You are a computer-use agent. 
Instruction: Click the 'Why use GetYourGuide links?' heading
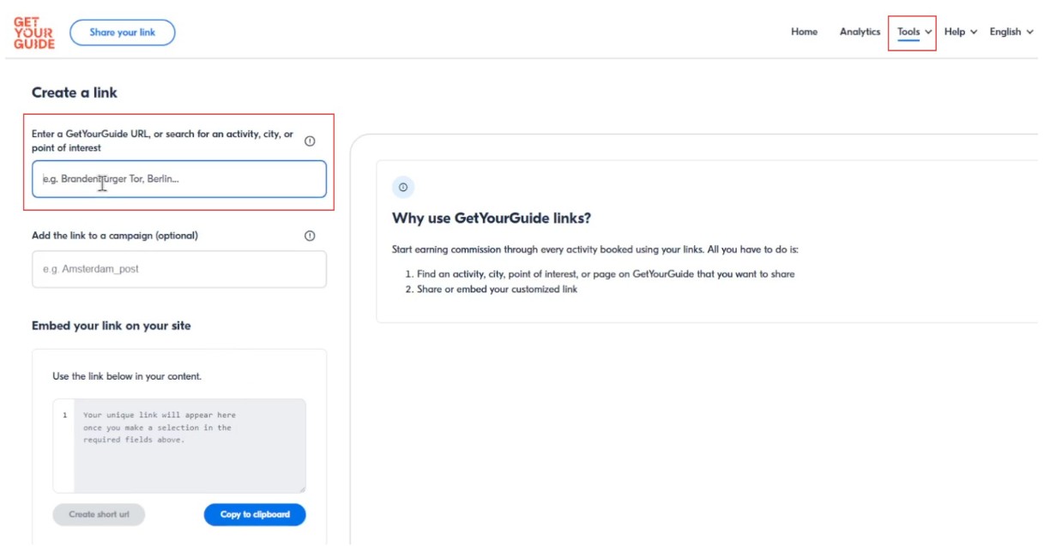pos(492,219)
